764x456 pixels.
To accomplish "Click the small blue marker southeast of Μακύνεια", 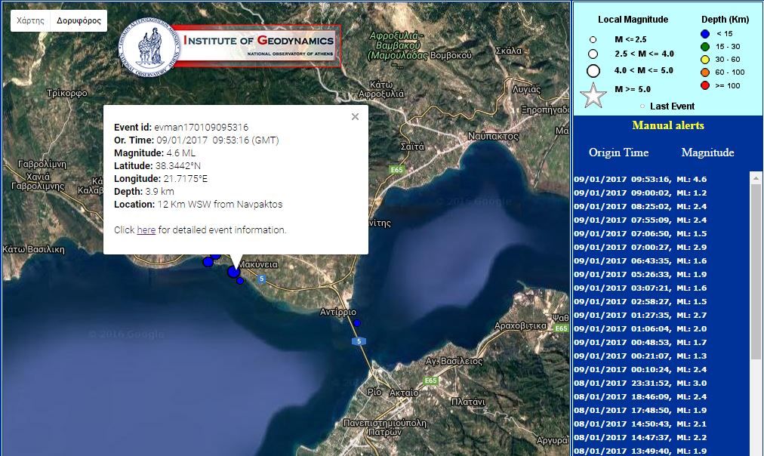I will 240,281.
